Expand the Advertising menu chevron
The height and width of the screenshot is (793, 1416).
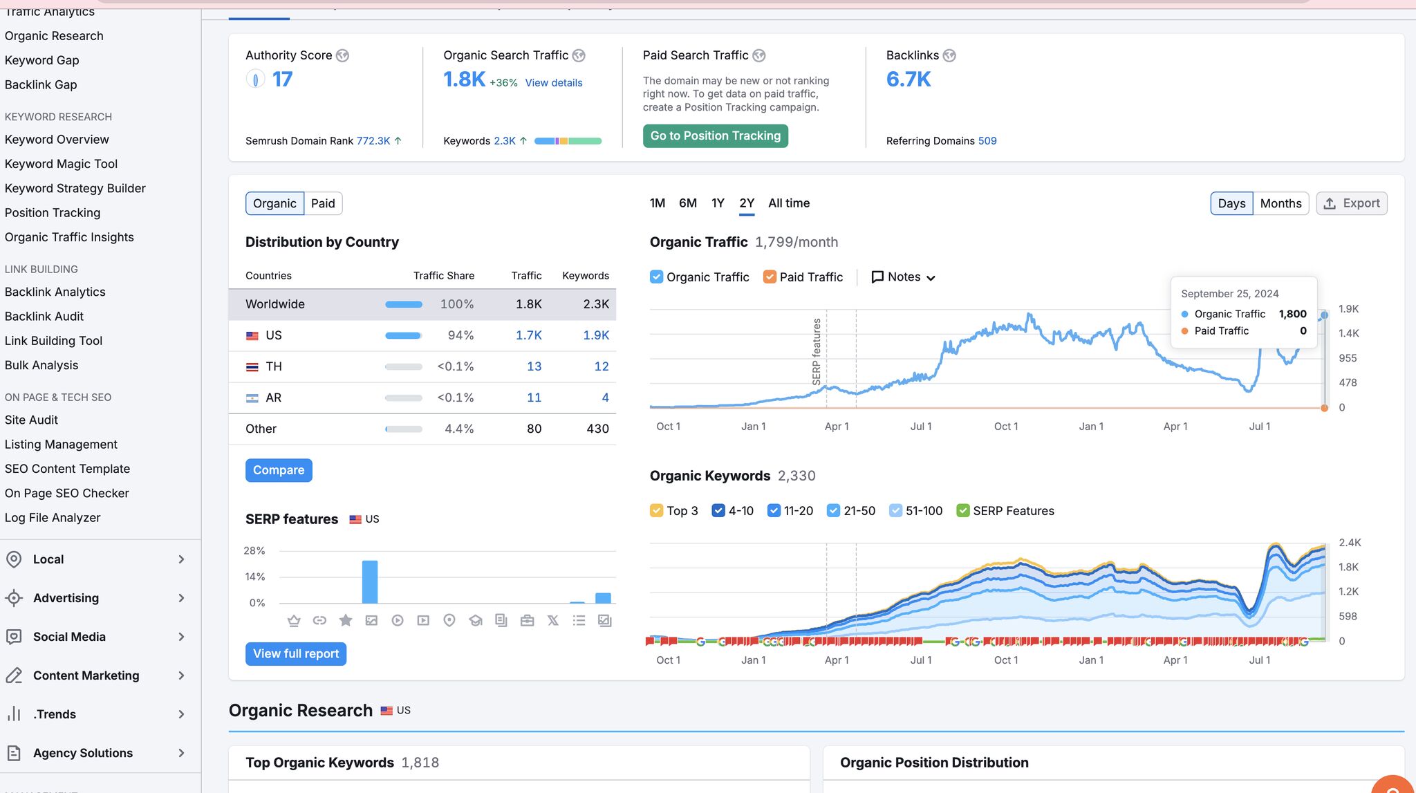point(181,598)
